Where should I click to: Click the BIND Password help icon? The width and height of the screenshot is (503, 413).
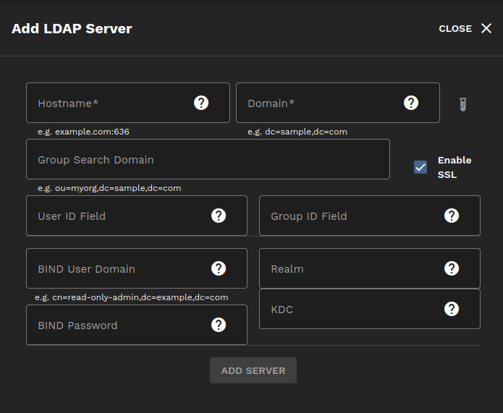point(219,325)
